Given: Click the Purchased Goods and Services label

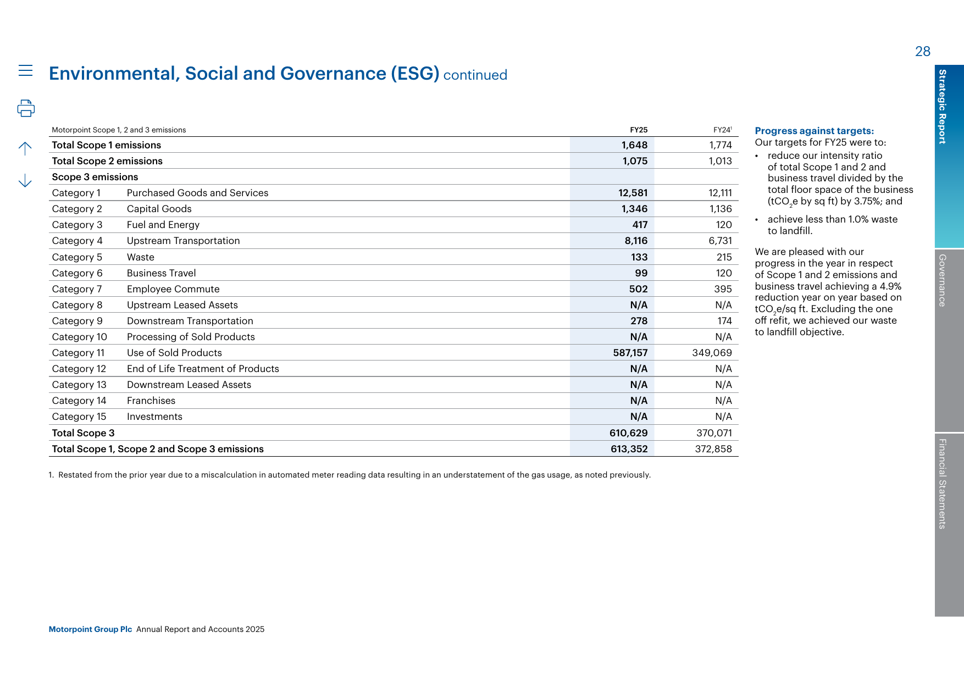Looking at the screenshot, I should click(198, 193).
